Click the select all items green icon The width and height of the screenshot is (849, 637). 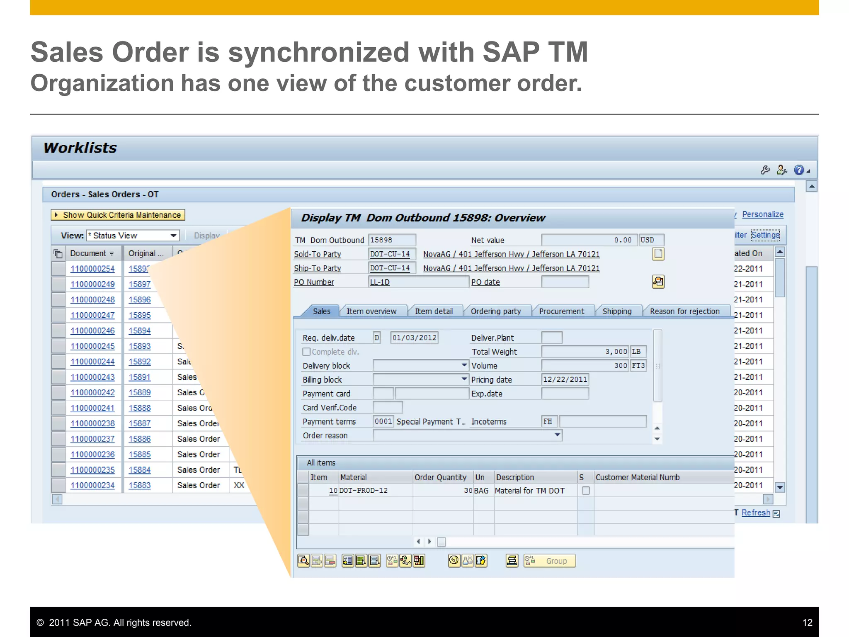[x=361, y=561]
